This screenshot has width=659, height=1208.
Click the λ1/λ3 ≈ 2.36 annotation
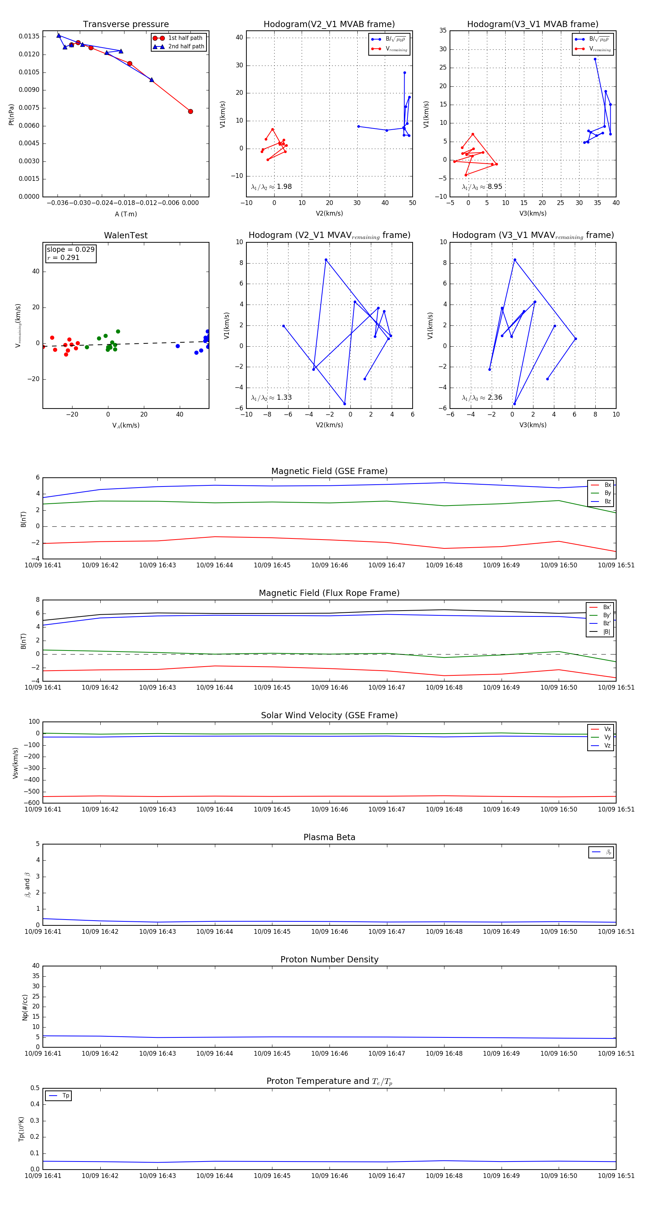[x=482, y=398]
